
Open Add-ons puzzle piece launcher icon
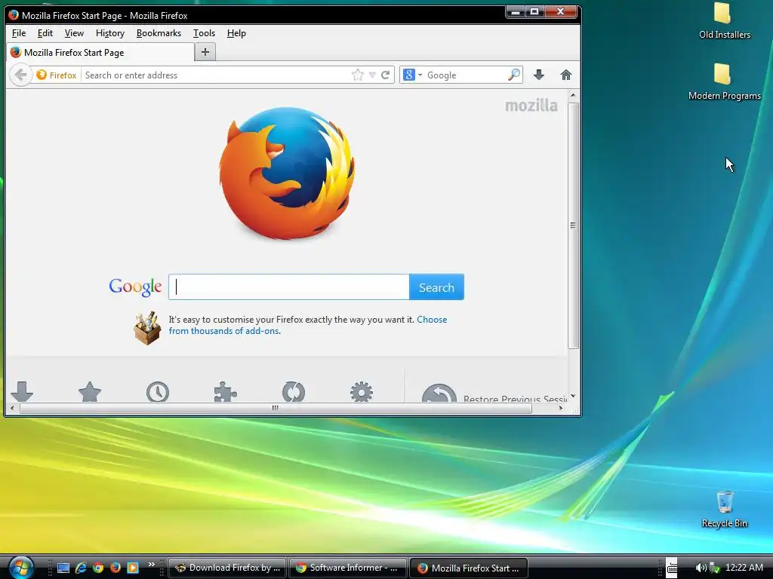pyautogui.click(x=225, y=392)
